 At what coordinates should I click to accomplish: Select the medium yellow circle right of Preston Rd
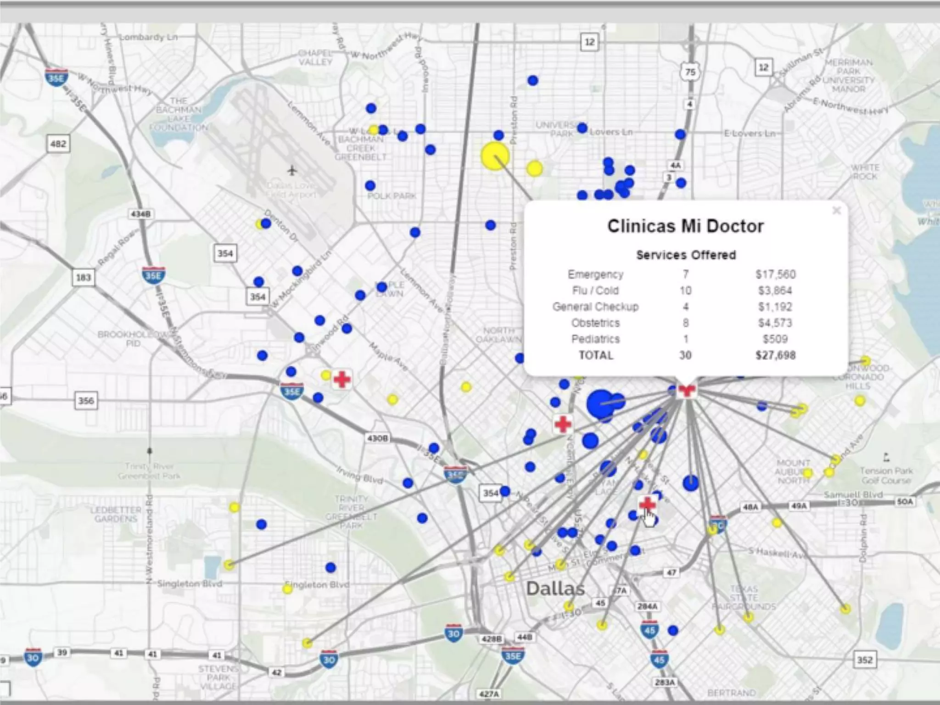pyautogui.click(x=534, y=168)
